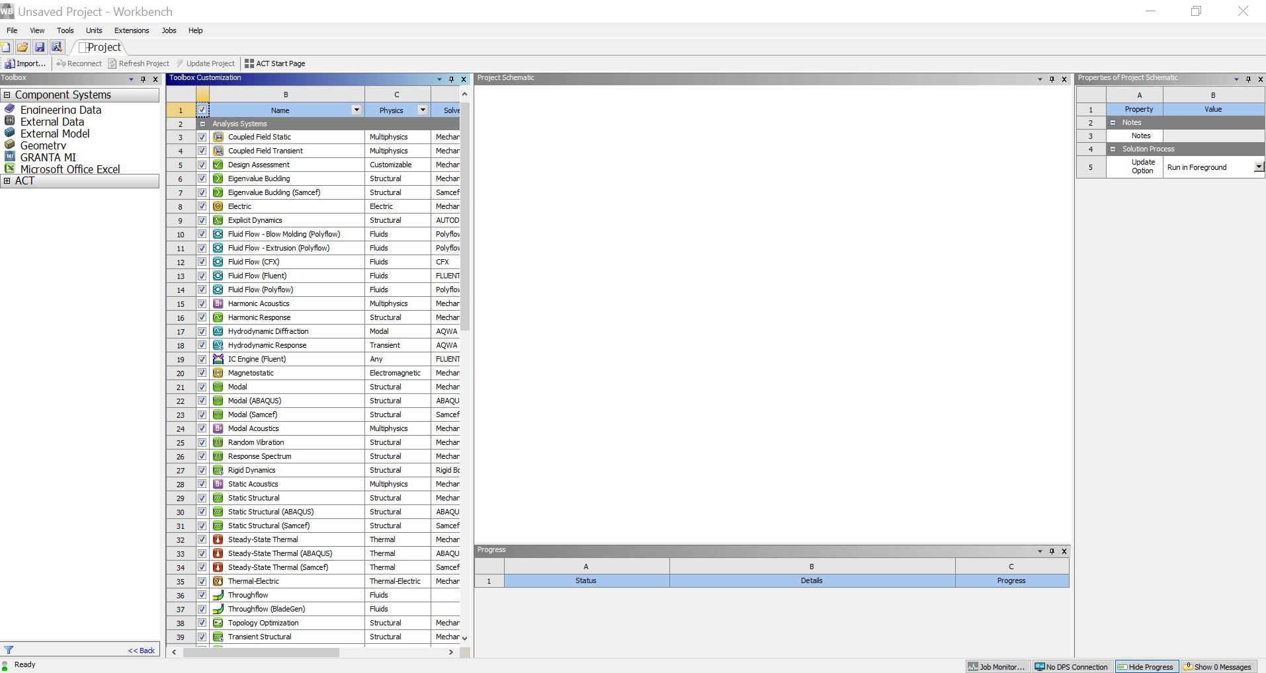Click the Fluid Flow (Fluent) icon

[x=218, y=276]
